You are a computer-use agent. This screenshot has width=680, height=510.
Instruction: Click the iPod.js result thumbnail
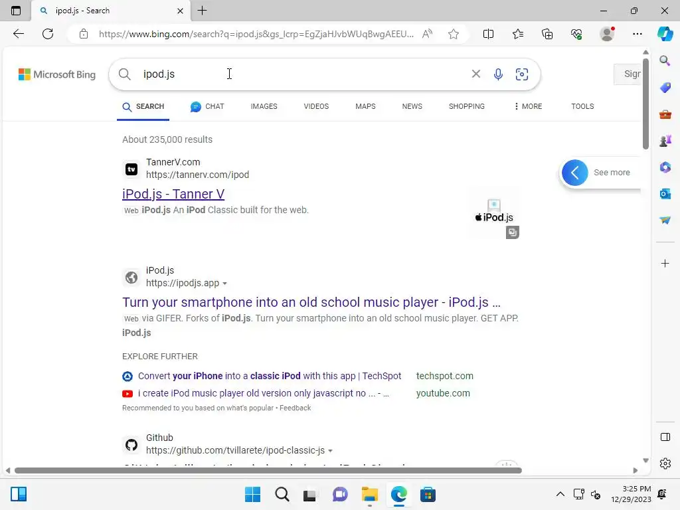coord(494,212)
